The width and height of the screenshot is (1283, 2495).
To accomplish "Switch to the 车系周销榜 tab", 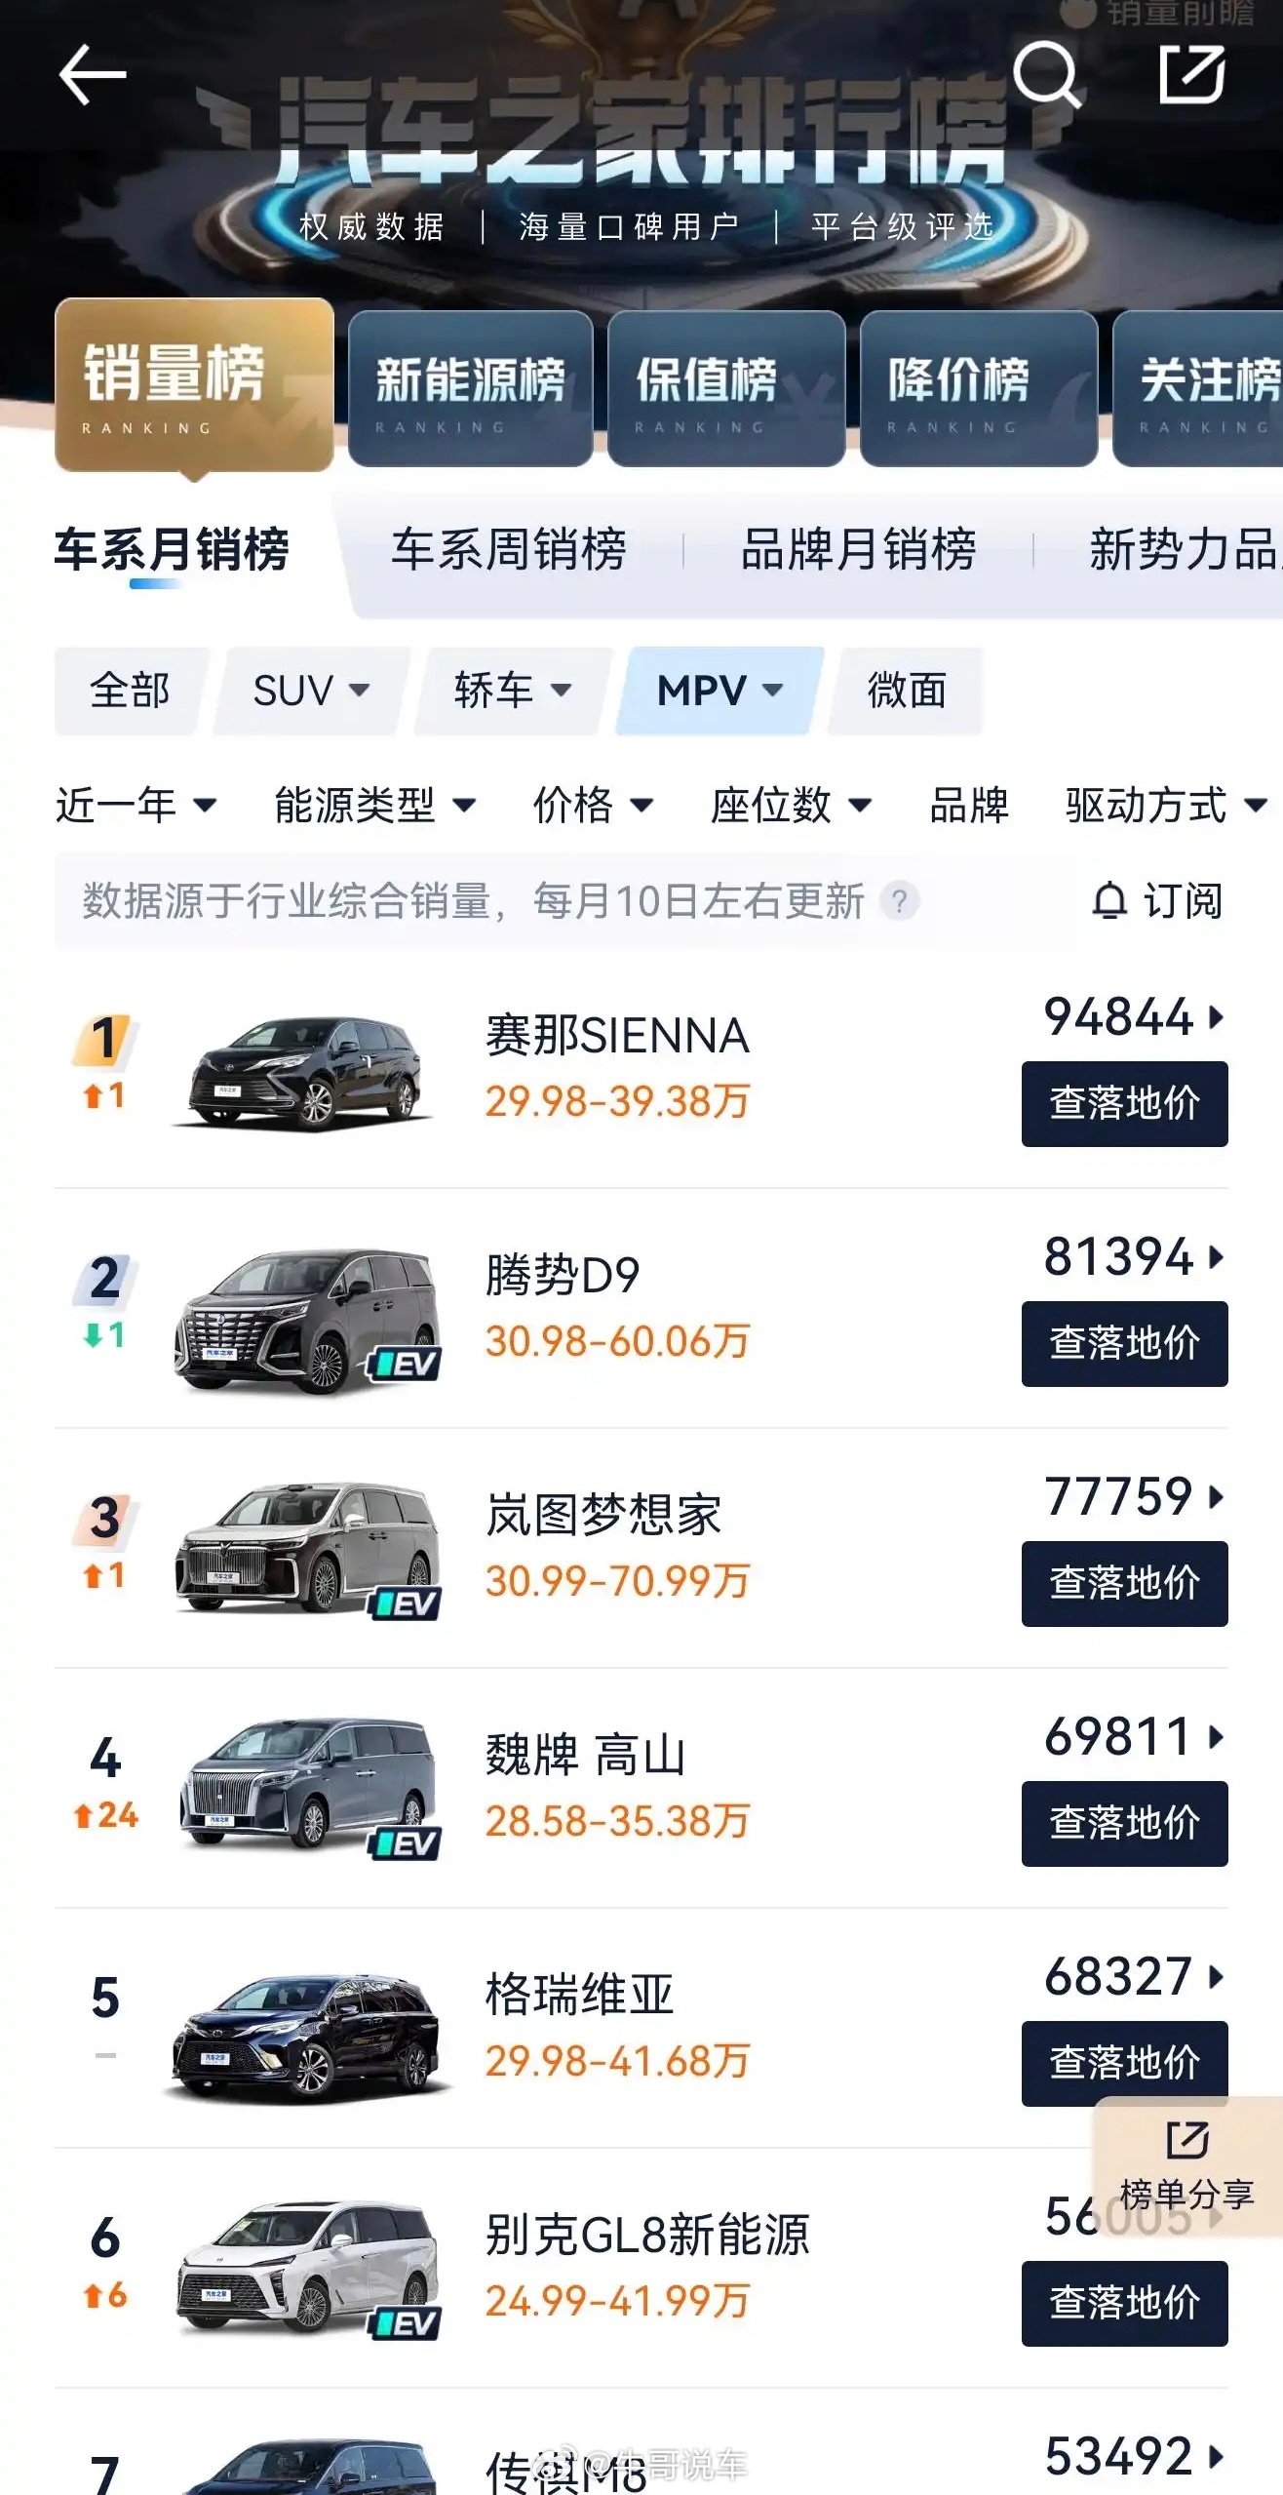I will tap(509, 551).
